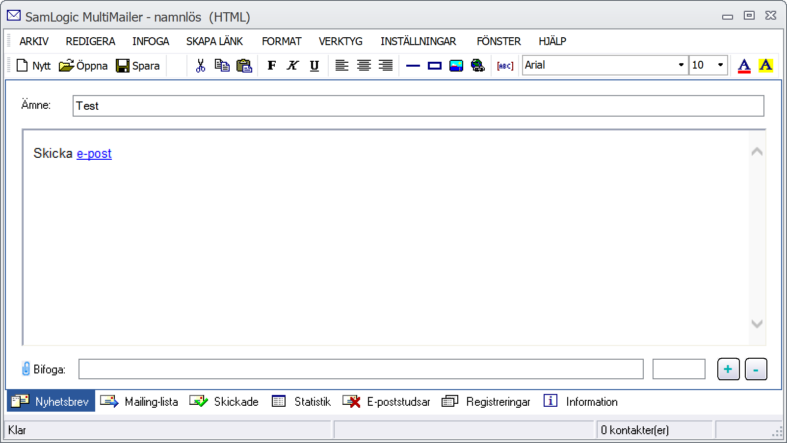
Task: Insert a box frame with rectangle icon
Action: pos(435,65)
